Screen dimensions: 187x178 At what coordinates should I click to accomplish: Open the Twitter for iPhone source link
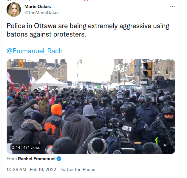78,170
